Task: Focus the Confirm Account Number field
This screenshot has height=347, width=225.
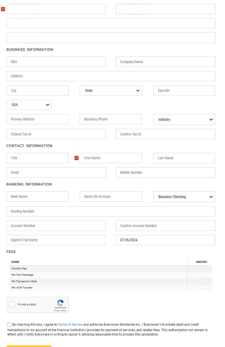Action: (165, 226)
